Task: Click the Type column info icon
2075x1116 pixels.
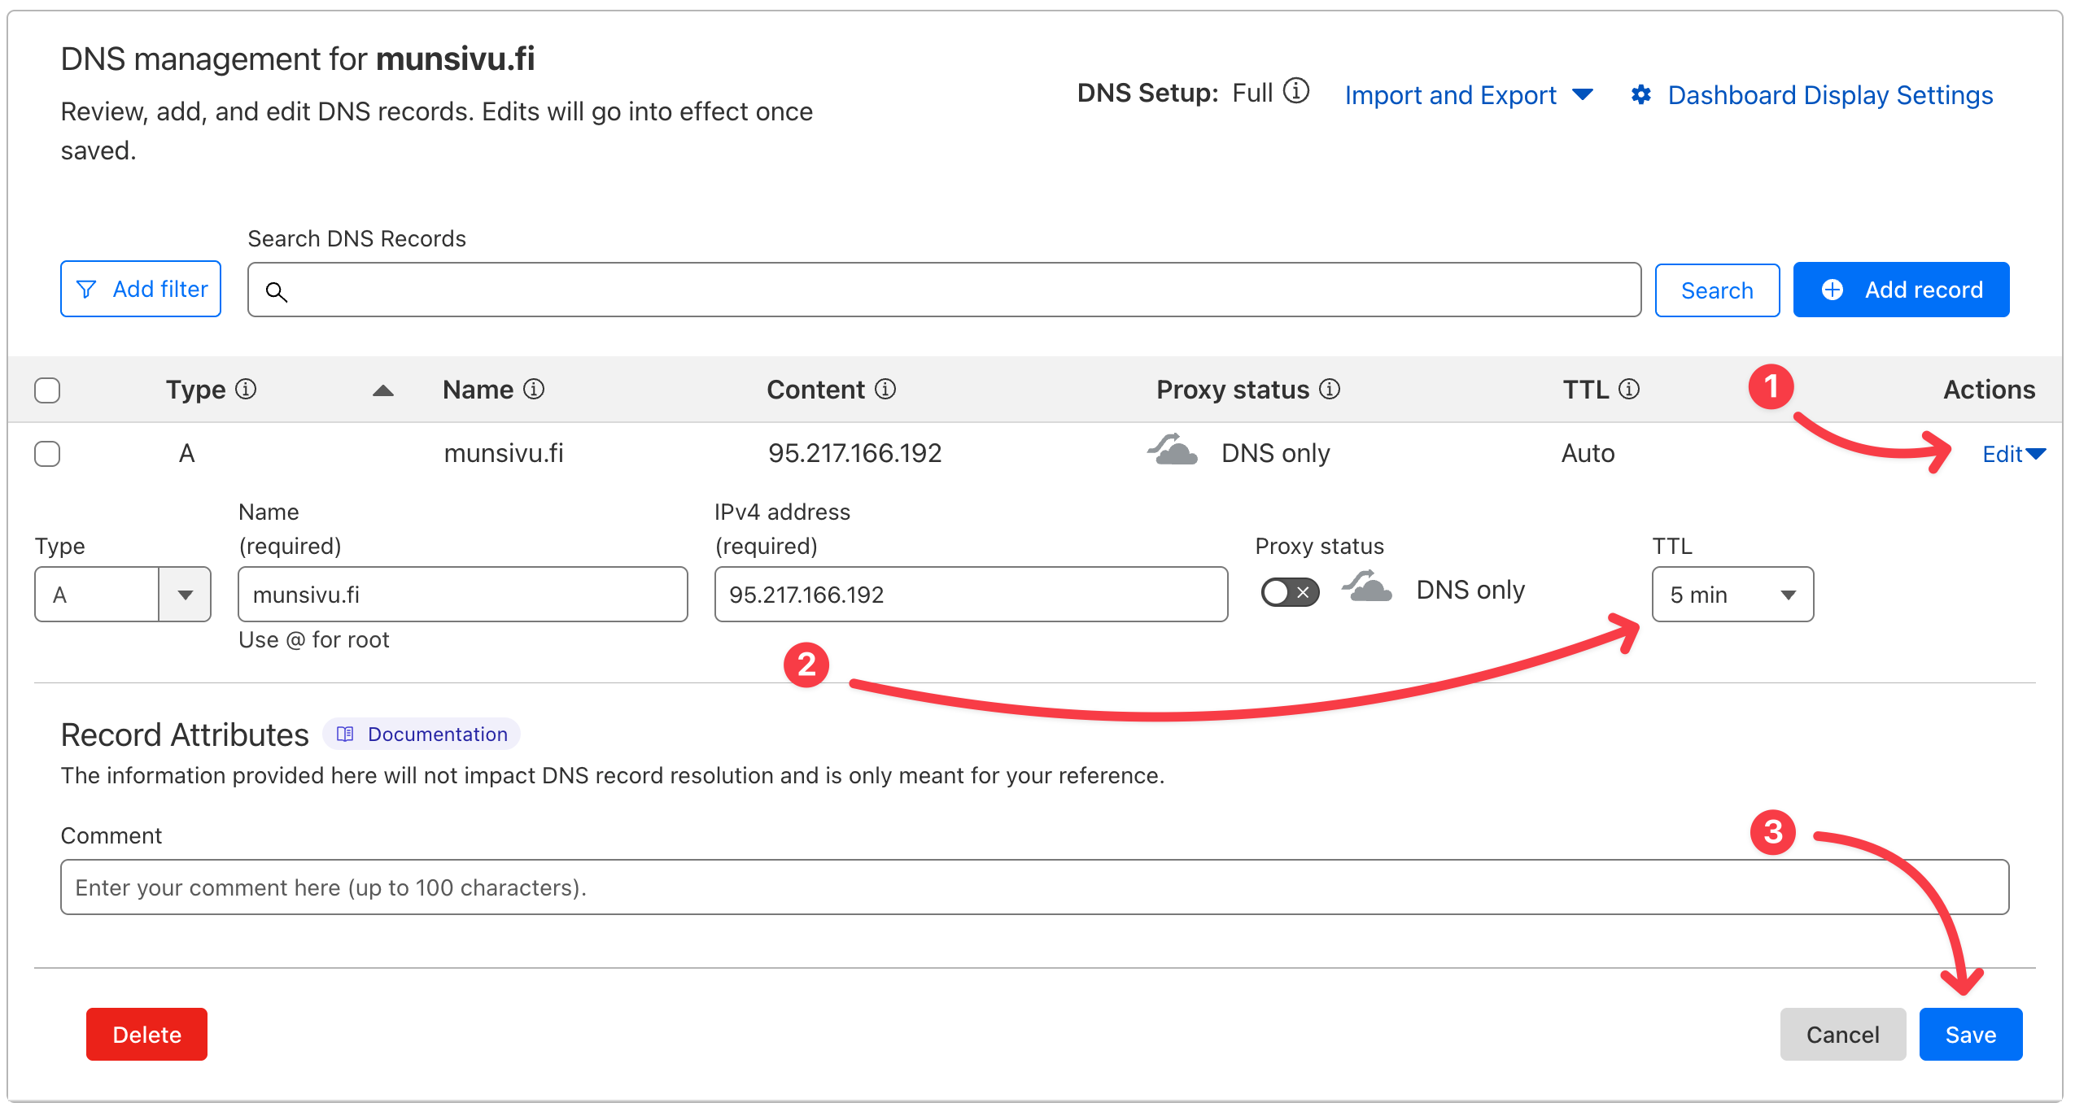Action: 246,390
